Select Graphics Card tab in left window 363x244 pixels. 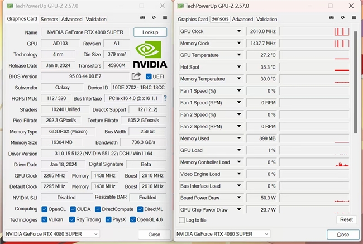22,19
